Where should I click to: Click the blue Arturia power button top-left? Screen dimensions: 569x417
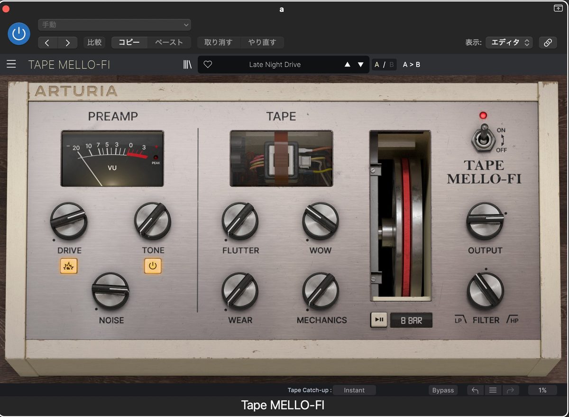click(18, 34)
